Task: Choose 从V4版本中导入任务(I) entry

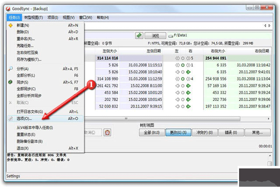Action: 45,128
